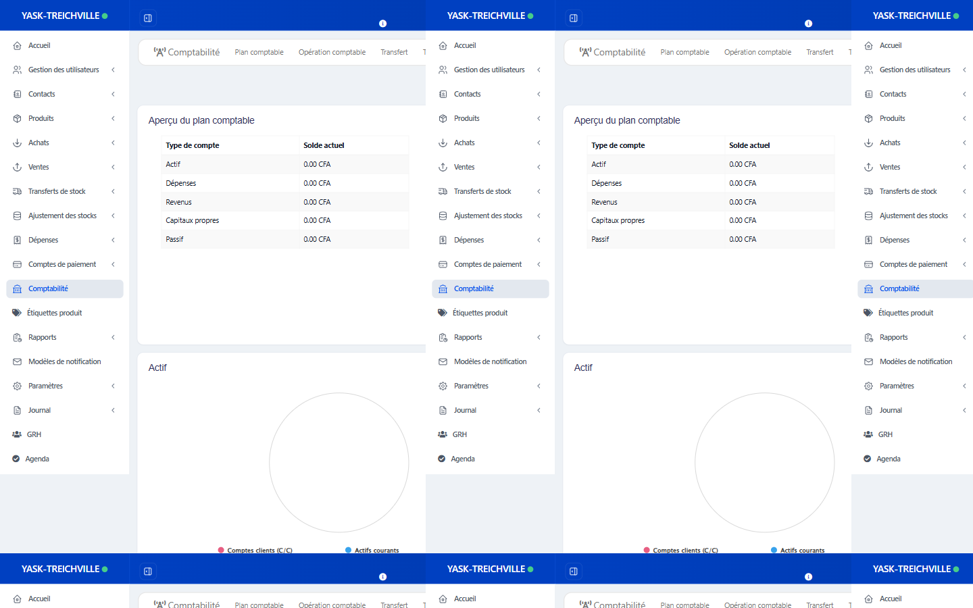Click the Actif pie chart circle in the middle copy
The image size is (973, 608).
[765, 463]
